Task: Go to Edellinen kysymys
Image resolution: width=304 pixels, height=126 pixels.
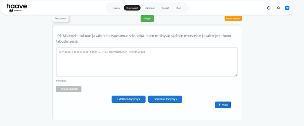Action: pyautogui.click(x=129, y=99)
